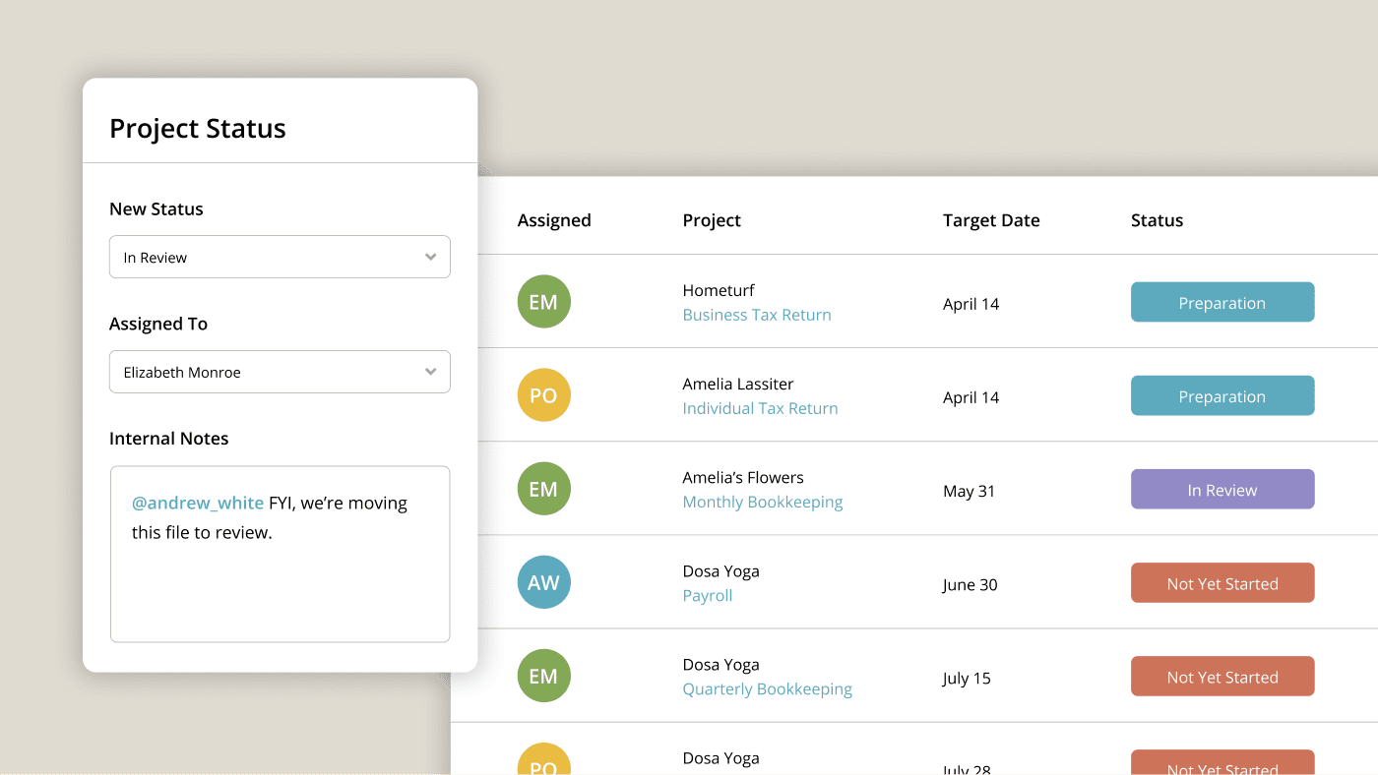Open the Individual Tax Return project
Screen dimensions: 1378x775
760,408
